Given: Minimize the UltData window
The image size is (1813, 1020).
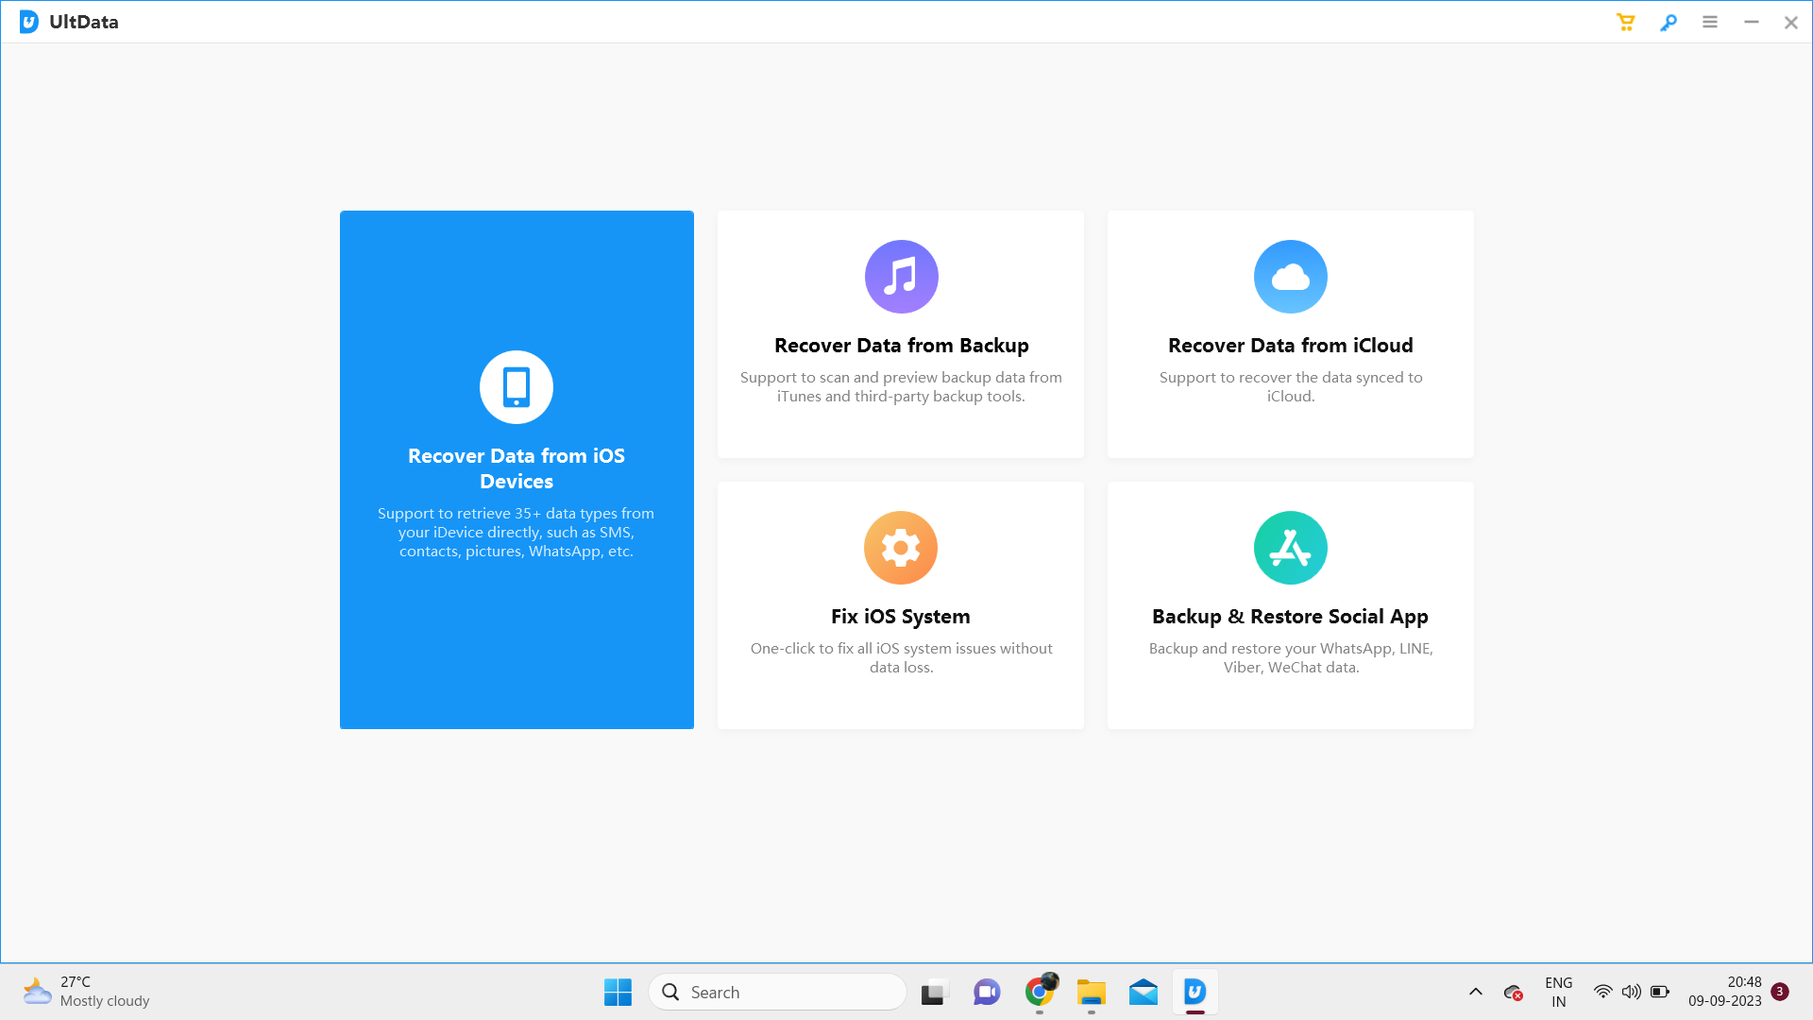Looking at the screenshot, I should pos(1752,22).
